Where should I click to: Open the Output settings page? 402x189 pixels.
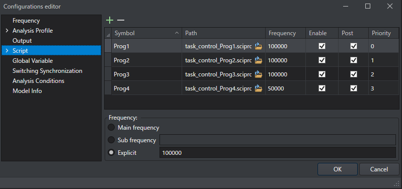tap(22, 41)
